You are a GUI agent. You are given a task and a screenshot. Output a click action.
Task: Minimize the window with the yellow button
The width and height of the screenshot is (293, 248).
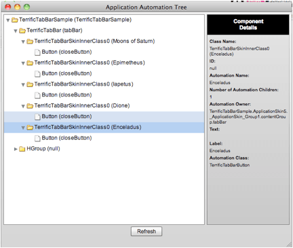pos(18,7)
